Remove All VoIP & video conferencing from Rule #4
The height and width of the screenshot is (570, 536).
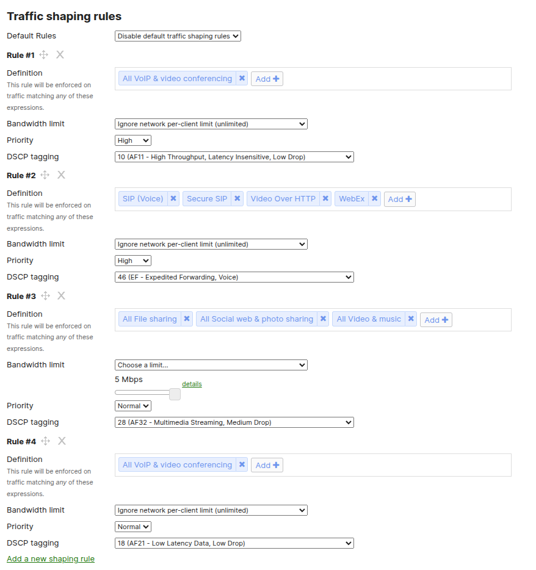(x=242, y=465)
